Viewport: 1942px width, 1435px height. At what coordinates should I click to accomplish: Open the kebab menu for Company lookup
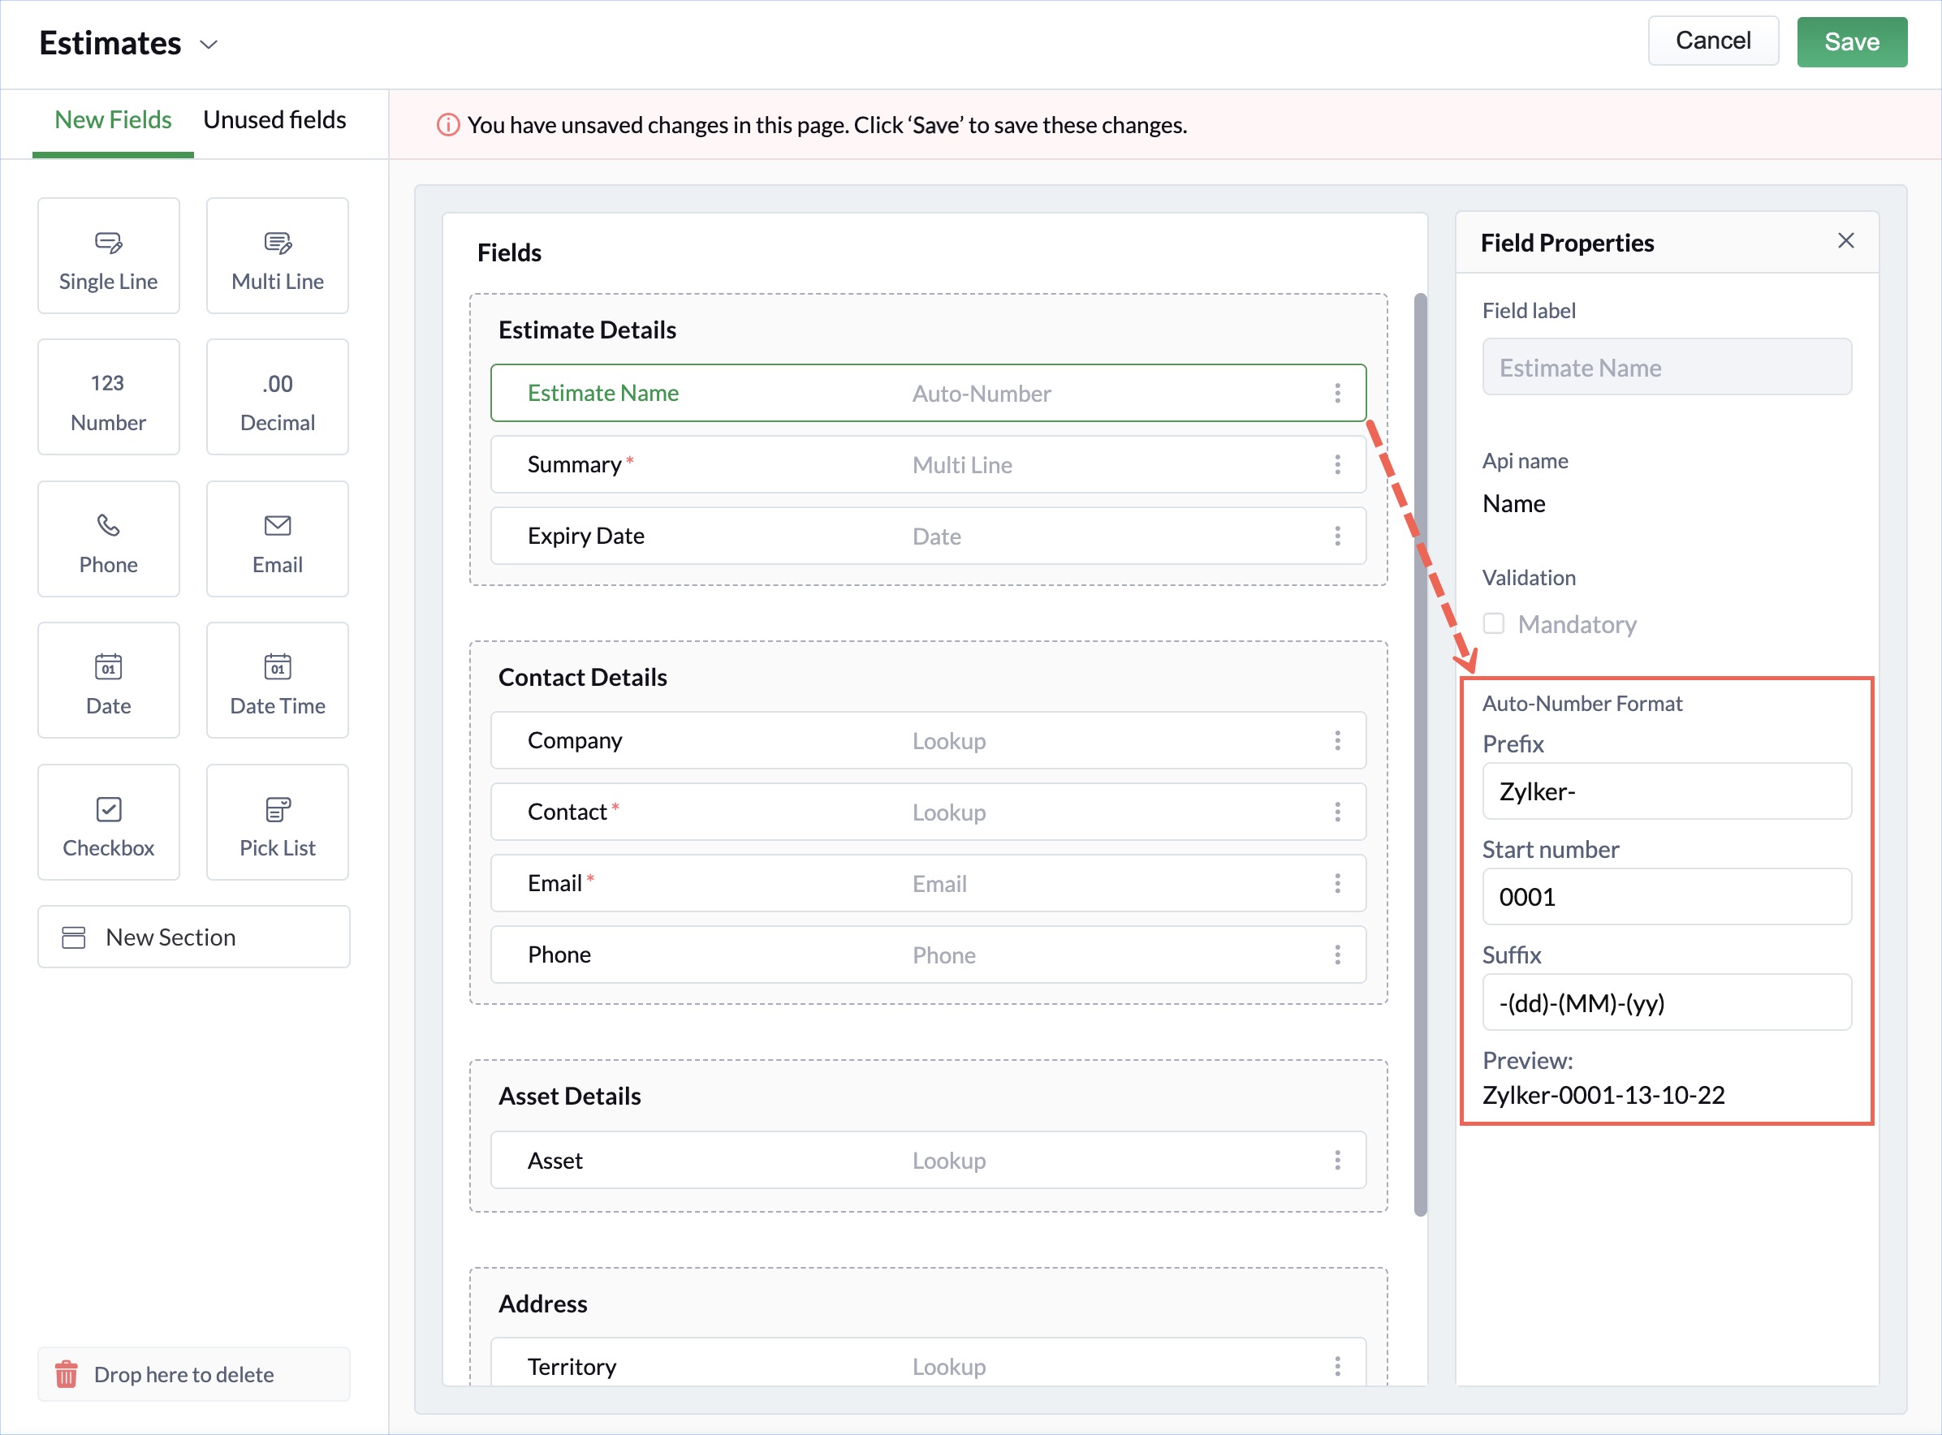(x=1336, y=740)
